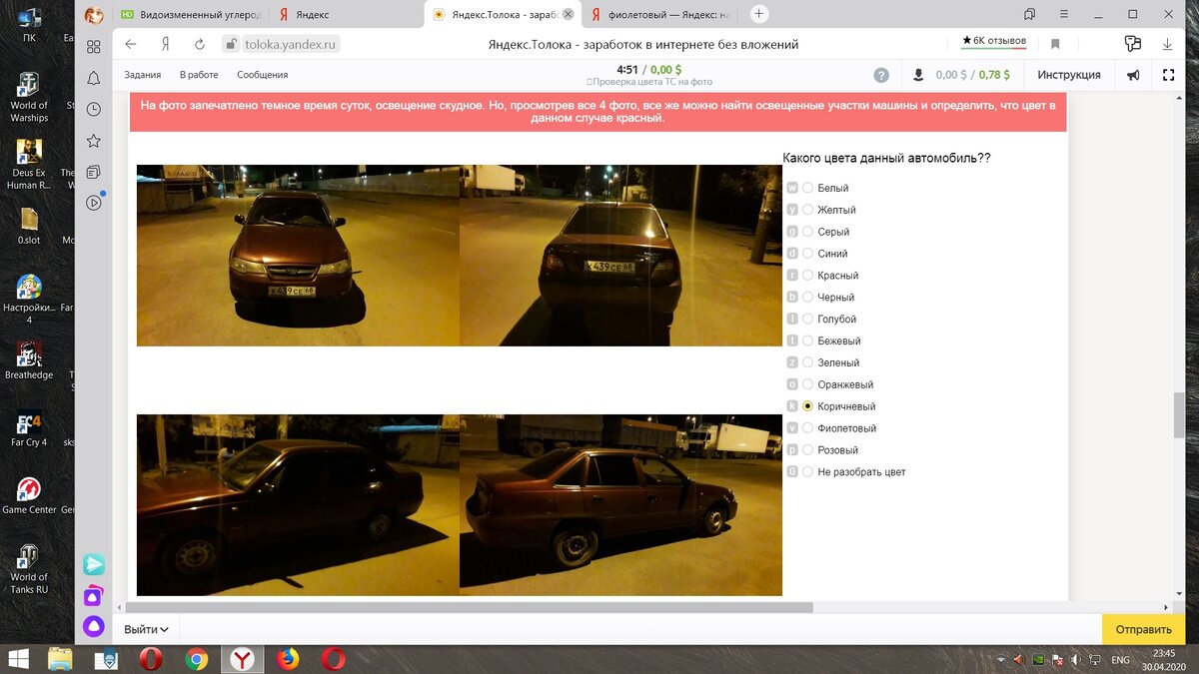Open 'В работе' in Toloka menu
Image resolution: width=1199 pixels, height=674 pixels.
pos(199,75)
